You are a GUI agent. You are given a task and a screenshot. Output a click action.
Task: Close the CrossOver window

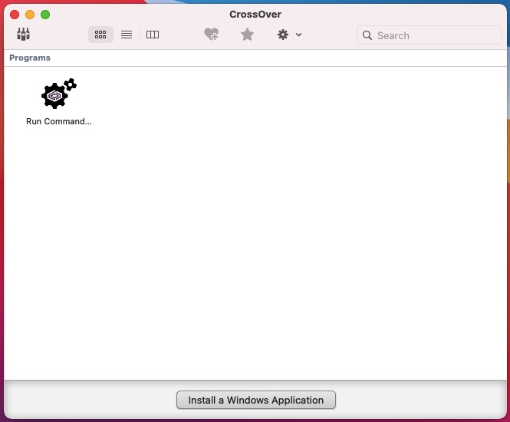point(15,15)
